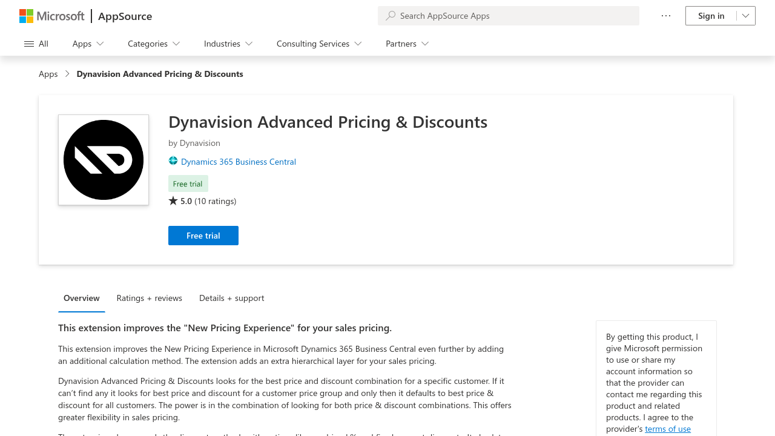Click the breadcrumb chevron separator
Screen dimensions: 775x436
tap(67, 74)
